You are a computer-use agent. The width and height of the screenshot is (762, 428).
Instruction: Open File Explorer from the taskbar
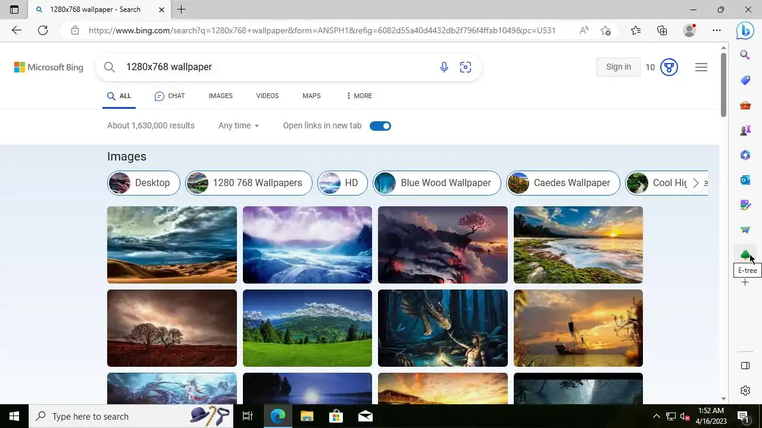click(x=307, y=416)
